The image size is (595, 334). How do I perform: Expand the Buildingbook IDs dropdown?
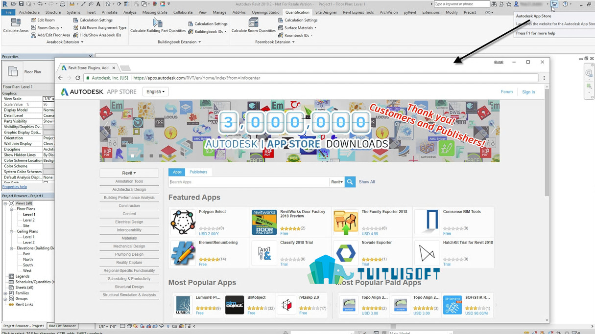pyautogui.click(x=207, y=32)
